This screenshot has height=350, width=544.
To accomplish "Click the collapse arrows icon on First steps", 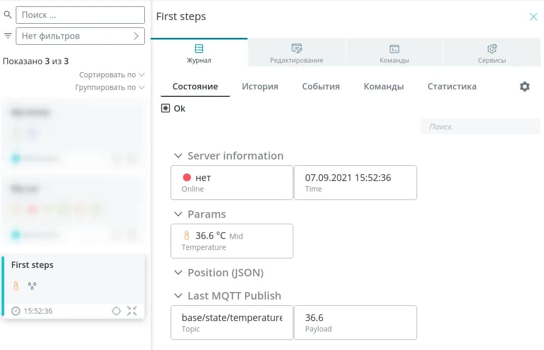I will pyautogui.click(x=132, y=311).
